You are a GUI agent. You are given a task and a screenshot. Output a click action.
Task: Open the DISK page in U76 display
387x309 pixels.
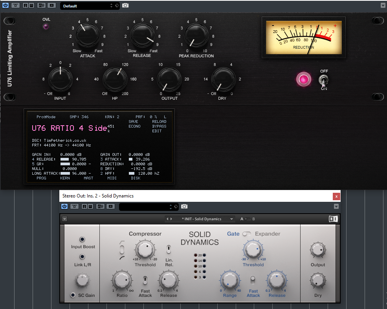click(136, 178)
